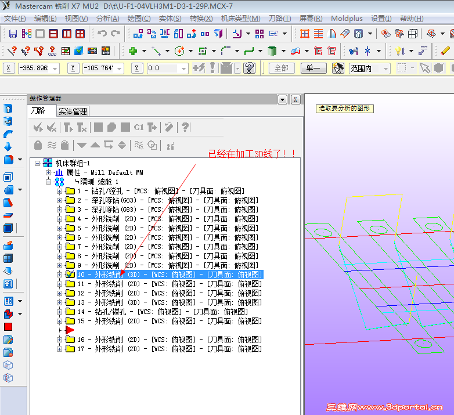
Task: Open the Moldplus menu
Action: 347,19
